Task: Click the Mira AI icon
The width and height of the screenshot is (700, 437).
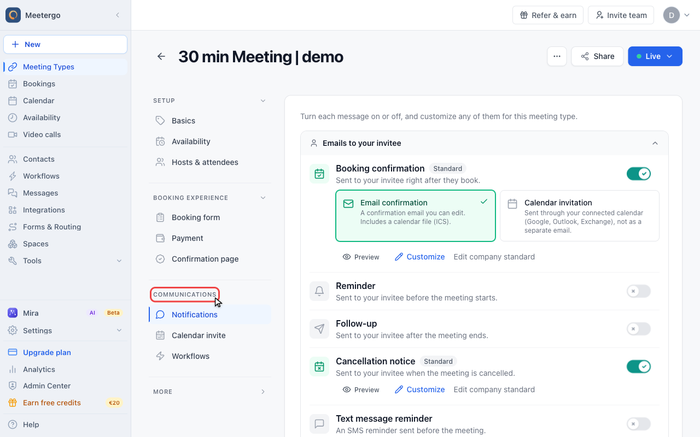Action: click(x=13, y=313)
